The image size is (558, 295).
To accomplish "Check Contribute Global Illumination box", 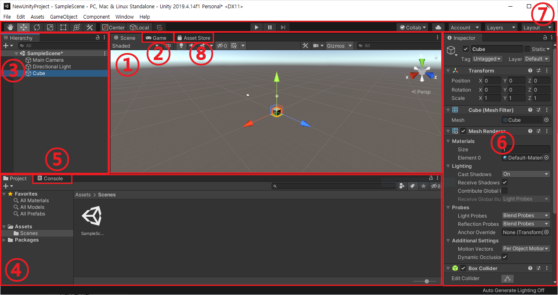I will [505, 191].
